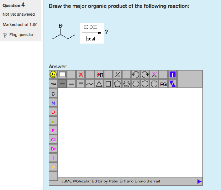Select the chain drawing tool
The width and height of the screenshot is (221, 190).
tap(90, 84)
